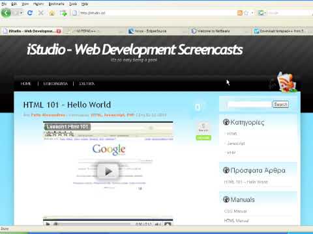Mute the video using the player volume icon
The width and height of the screenshot is (313, 234).
tap(158, 224)
